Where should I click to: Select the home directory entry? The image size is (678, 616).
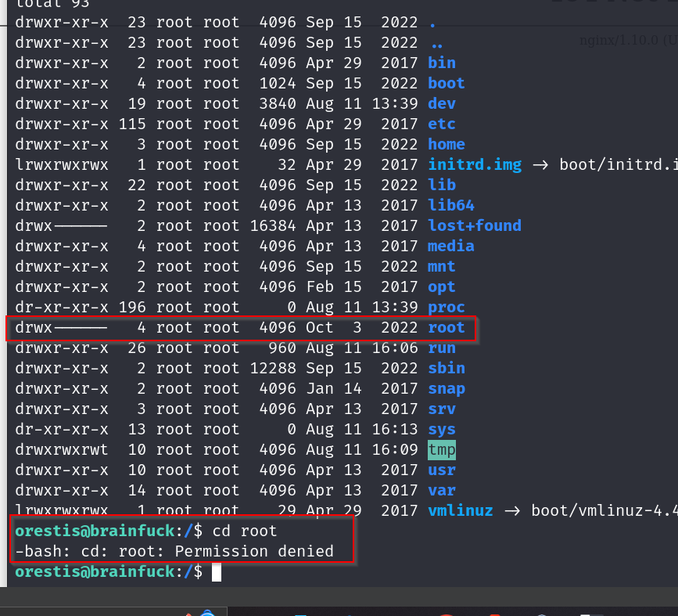(x=447, y=144)
